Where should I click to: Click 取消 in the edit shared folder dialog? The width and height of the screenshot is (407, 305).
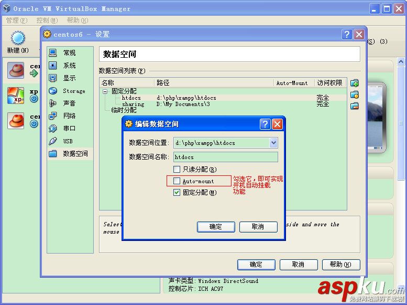coord(258,227)
